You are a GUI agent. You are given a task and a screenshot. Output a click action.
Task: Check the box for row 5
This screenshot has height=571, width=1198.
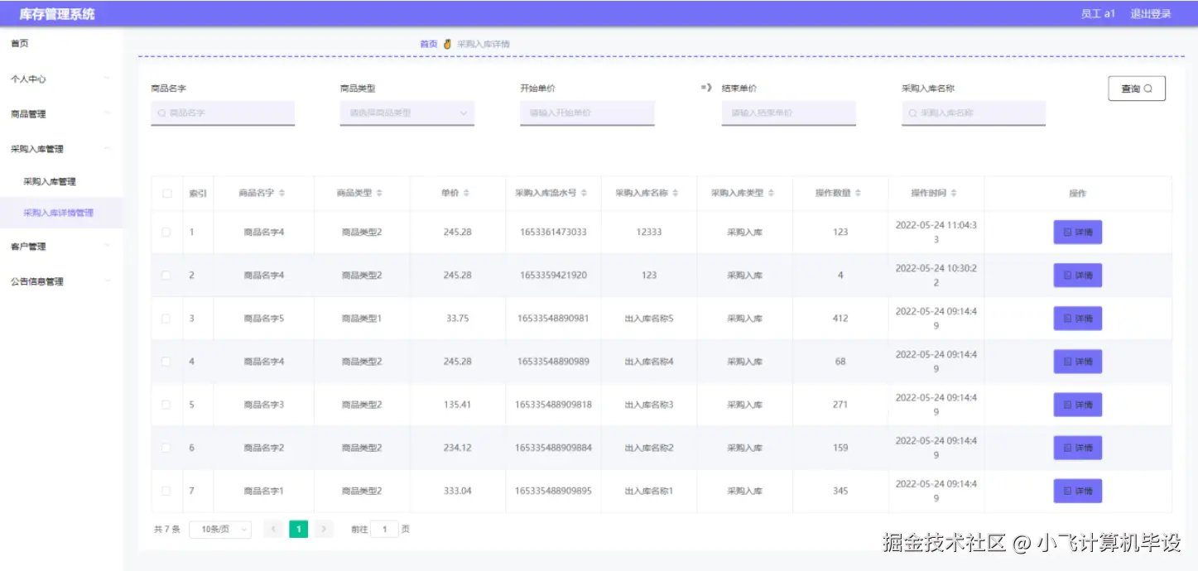coord(166,405)
